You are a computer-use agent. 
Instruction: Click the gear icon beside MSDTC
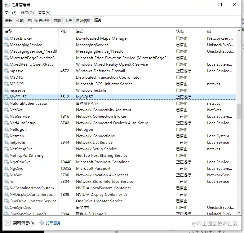pos(7,77)
